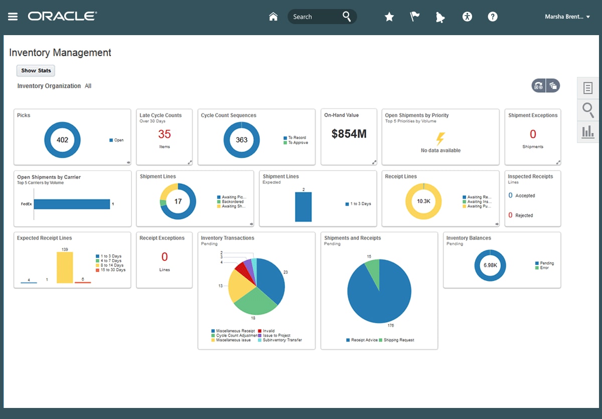
Task: Toggle the second infolet view switcher button
Action: [553, 86]
